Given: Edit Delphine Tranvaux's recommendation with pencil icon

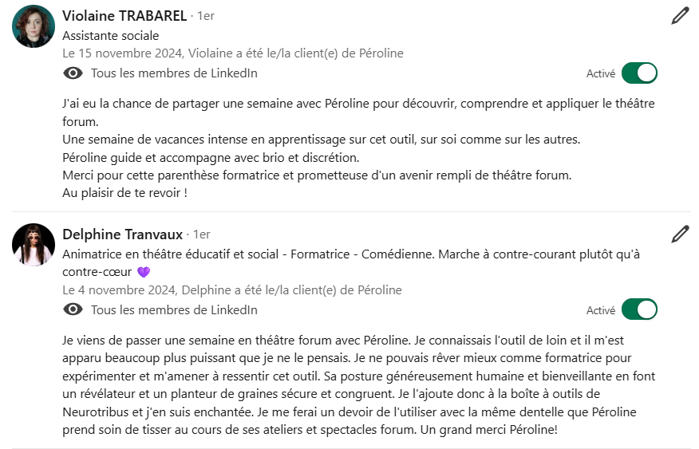Looking at the screenshot, I should (680, 234).
